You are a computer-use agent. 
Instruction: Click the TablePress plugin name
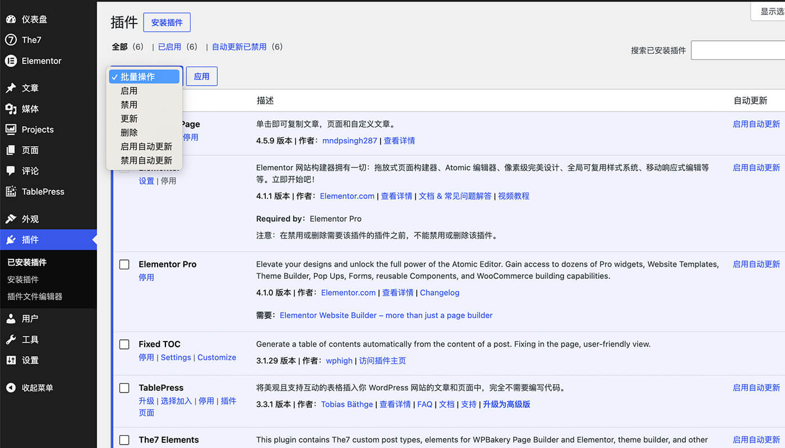[161, 388]
